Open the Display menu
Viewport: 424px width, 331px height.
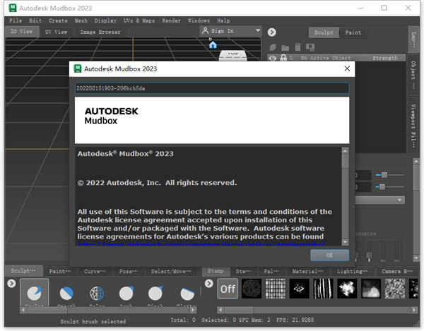point(105,20)
